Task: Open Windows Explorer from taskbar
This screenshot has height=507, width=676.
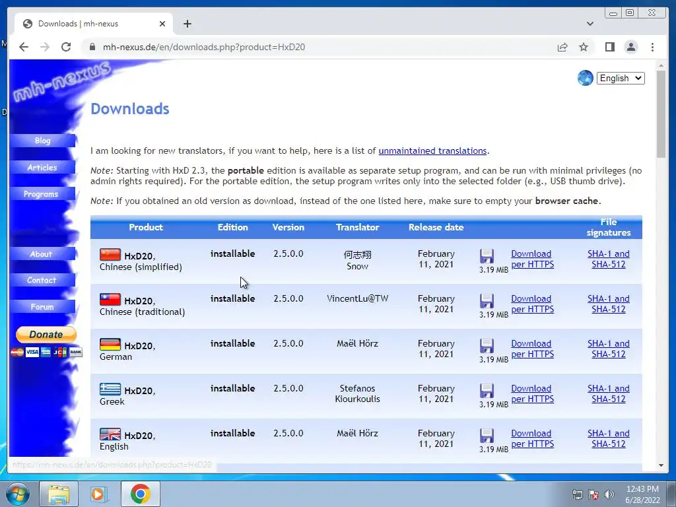Action: click(59, 494)
